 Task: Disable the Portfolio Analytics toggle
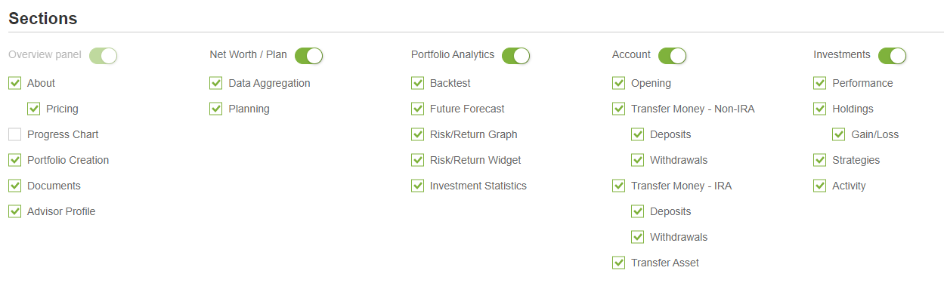point(516,56)
